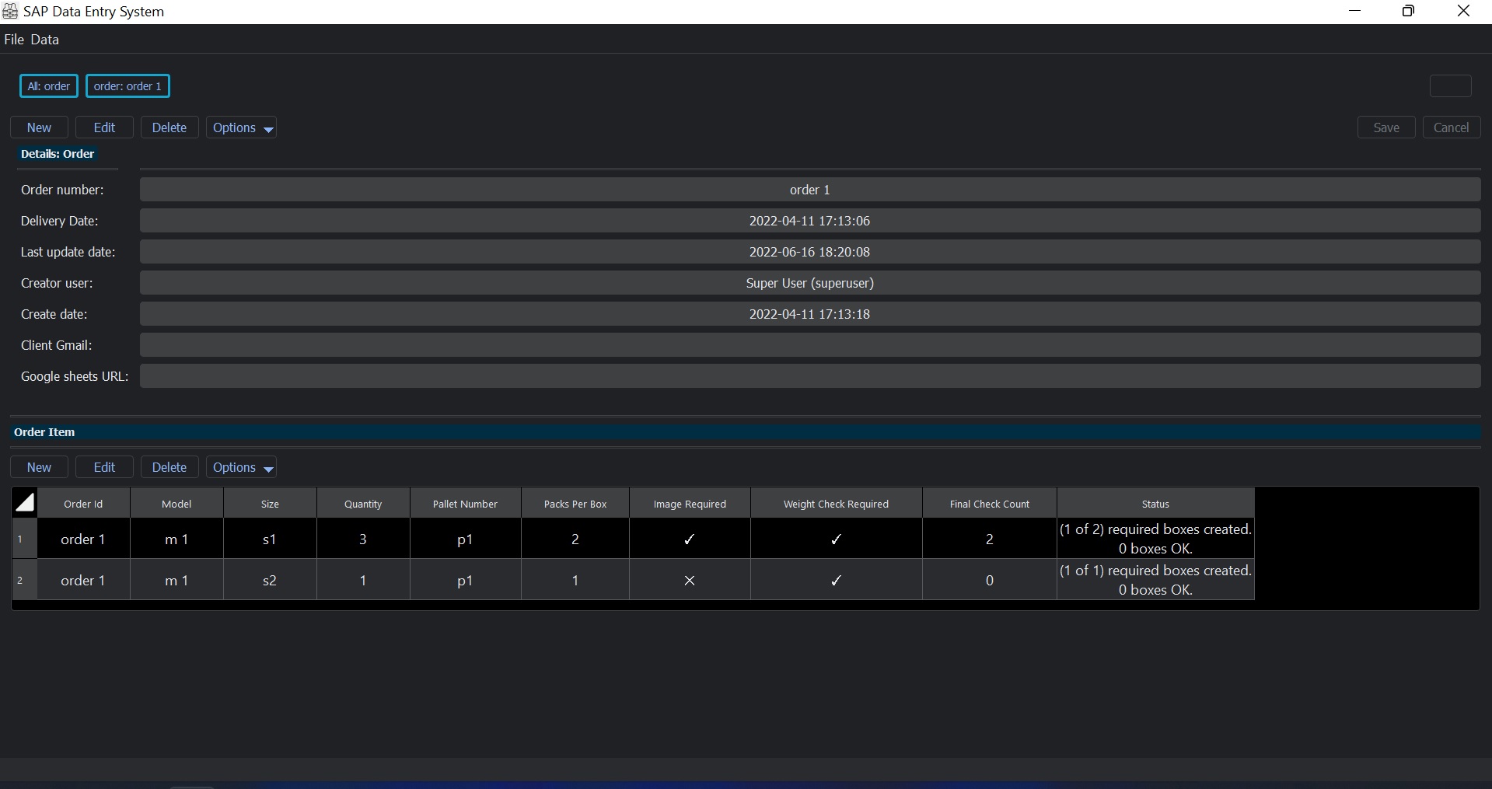Click Edit button under Order Item

[x=104, y=467]
